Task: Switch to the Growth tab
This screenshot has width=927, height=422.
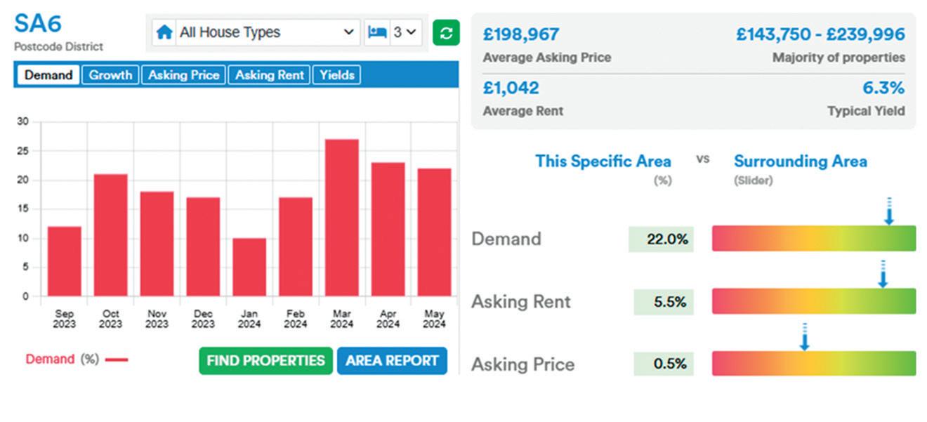Action: (110, 75)
